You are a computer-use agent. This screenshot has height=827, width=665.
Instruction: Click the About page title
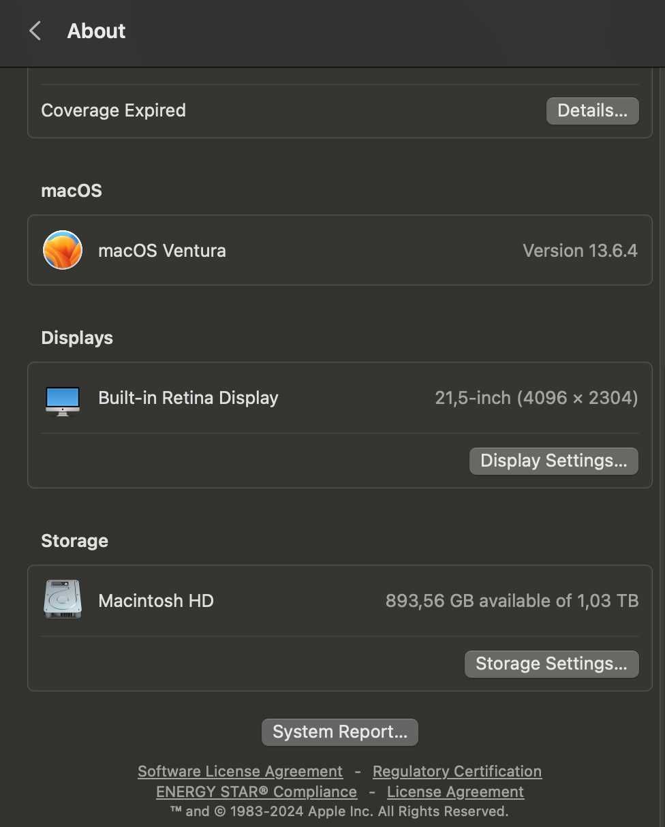click(x=96, y=31)
